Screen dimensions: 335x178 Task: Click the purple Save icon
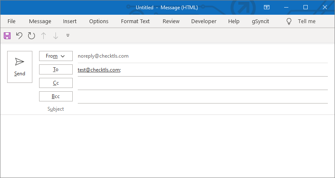[7, 35]
